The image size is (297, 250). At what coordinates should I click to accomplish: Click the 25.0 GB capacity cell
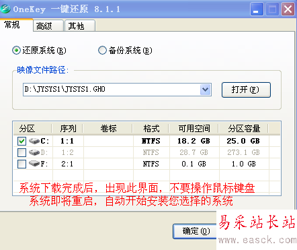[x=243, y=141]
